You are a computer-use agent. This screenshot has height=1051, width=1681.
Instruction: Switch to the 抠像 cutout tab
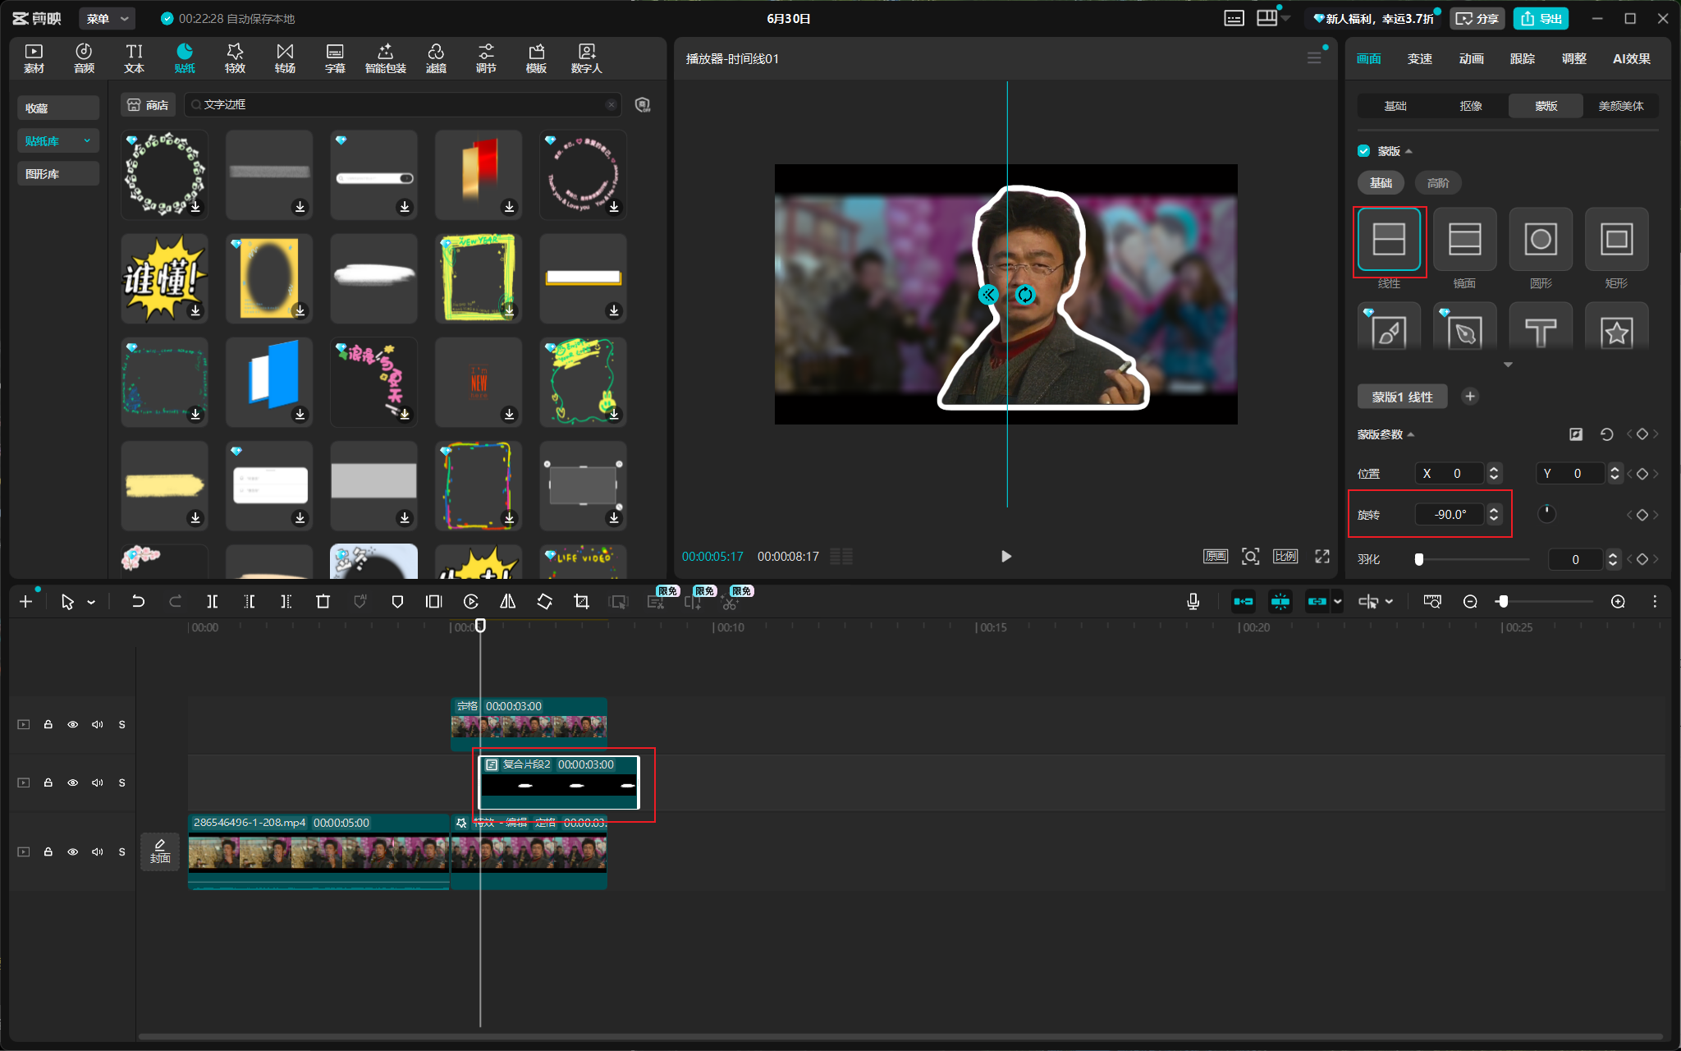(1470, 106)
